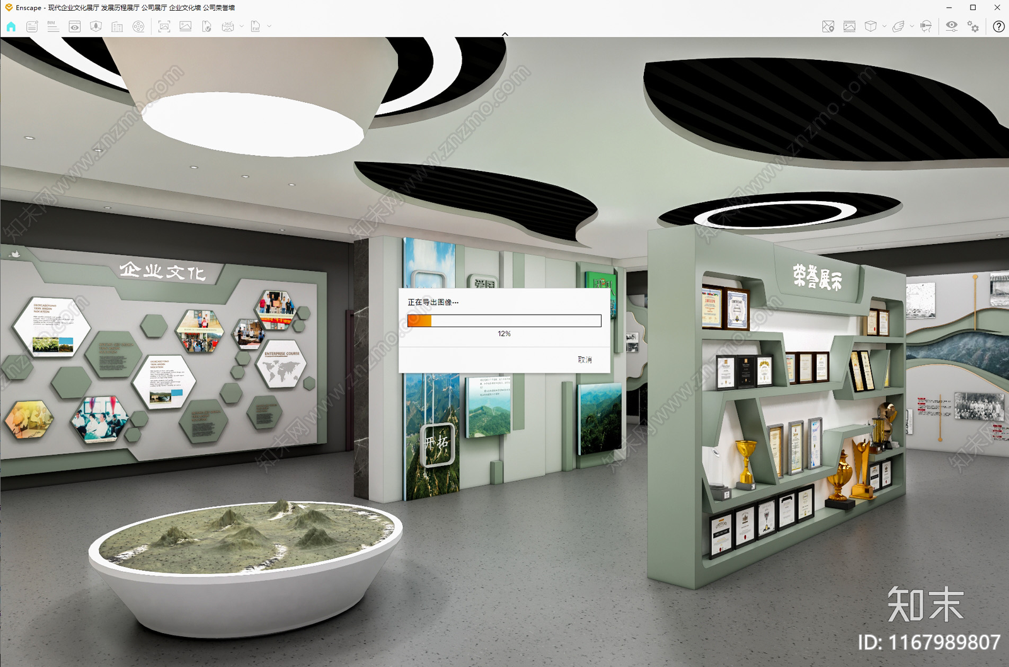Click the 360 panorama render icon
The height and width of the screenshot is (667, 1009).
click(x=228, y=26)
